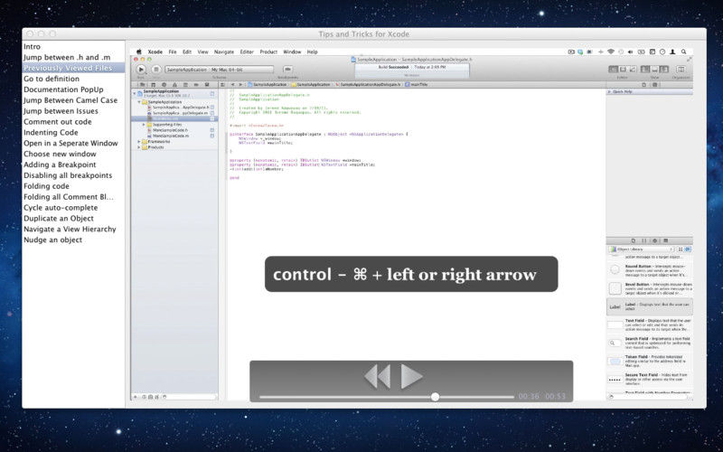Select the Version editor button
This screenshot has width=723, height=452.
tap(632, 70)
